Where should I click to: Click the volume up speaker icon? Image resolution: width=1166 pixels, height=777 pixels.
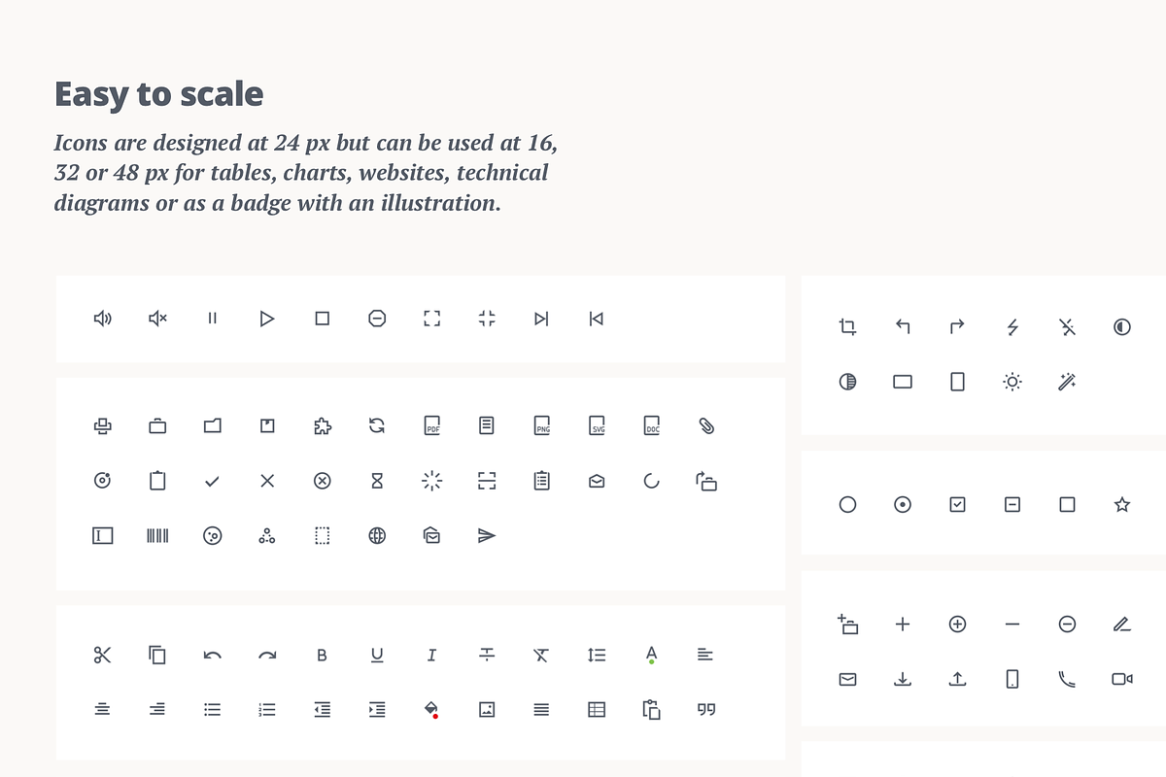[x=102, y=319]
